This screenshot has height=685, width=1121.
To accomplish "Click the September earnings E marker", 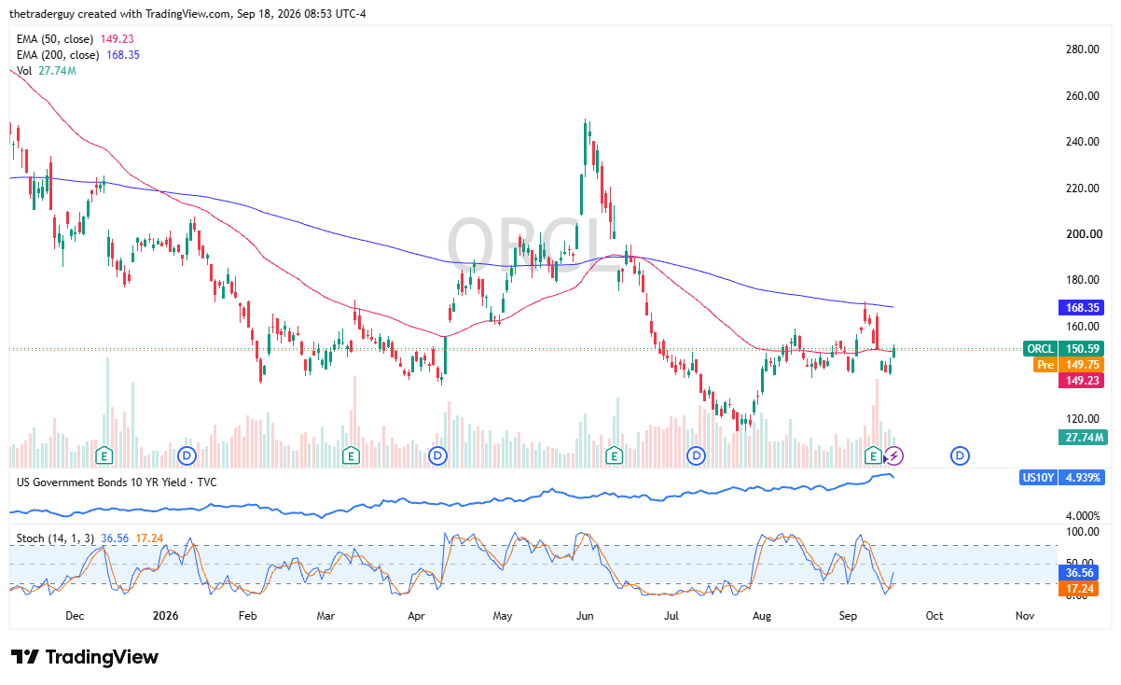I will coord(874,455).
